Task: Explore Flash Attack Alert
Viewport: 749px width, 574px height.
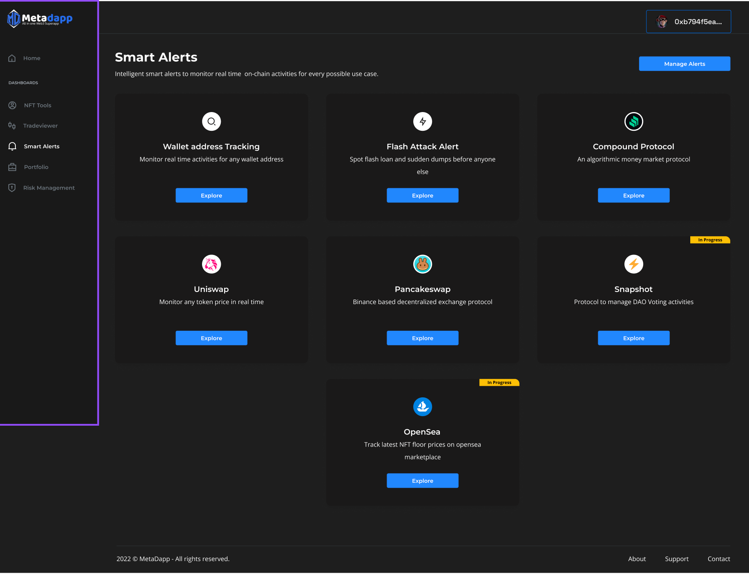Action: tap(423, 196)
